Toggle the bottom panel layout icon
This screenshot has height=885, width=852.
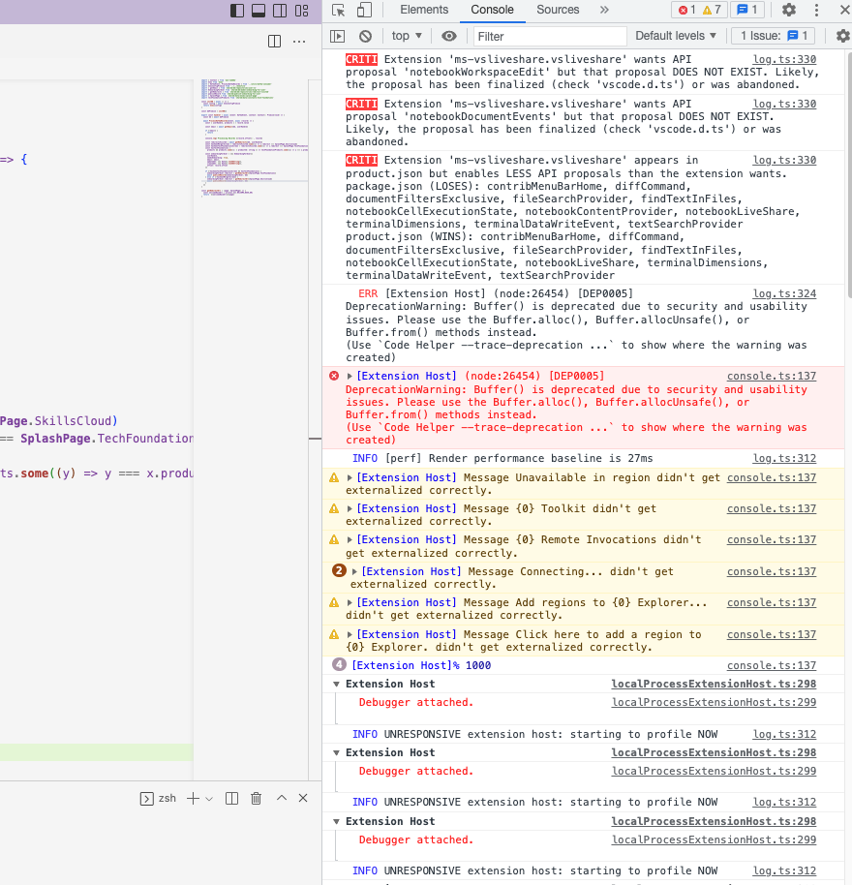click(x=259, y=10)
